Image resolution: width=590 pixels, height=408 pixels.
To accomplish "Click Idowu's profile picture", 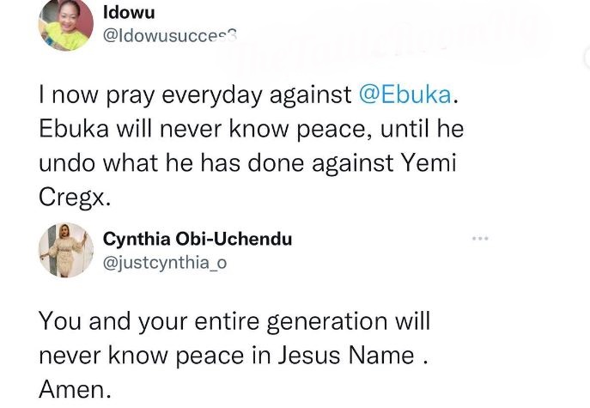I will click(x=64, y=26).
